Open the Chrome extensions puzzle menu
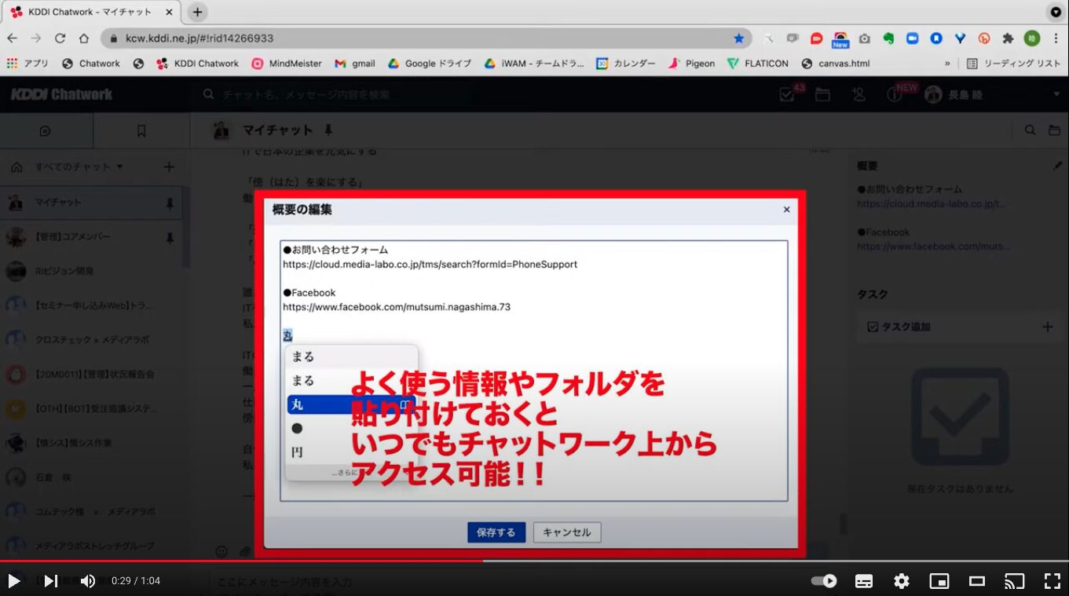Viewport: 1069px width, 596px height. 1008,38
